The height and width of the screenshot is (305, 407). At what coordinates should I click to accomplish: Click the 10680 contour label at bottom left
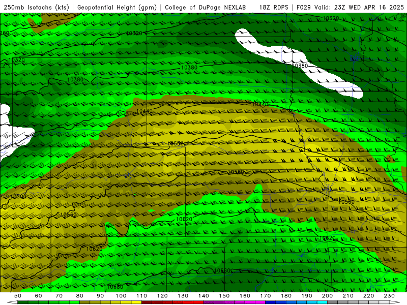pyautogui.click(x=115, y=287)
